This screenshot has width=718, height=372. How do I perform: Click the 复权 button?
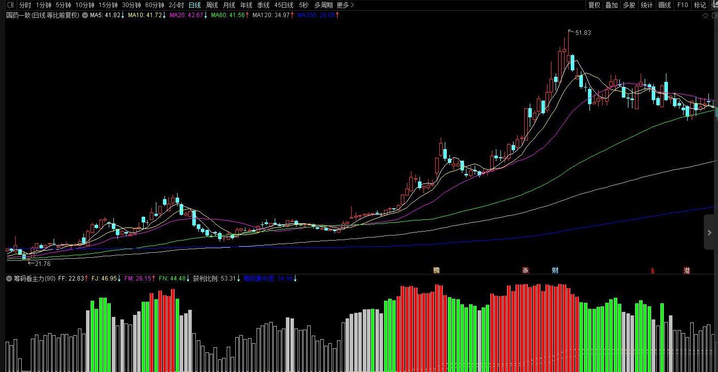pos(594,5)
